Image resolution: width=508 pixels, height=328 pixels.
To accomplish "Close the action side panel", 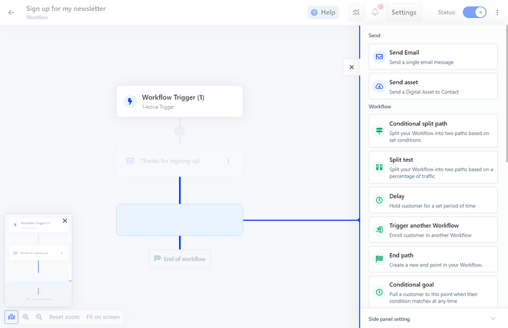I will coord(351,67).
